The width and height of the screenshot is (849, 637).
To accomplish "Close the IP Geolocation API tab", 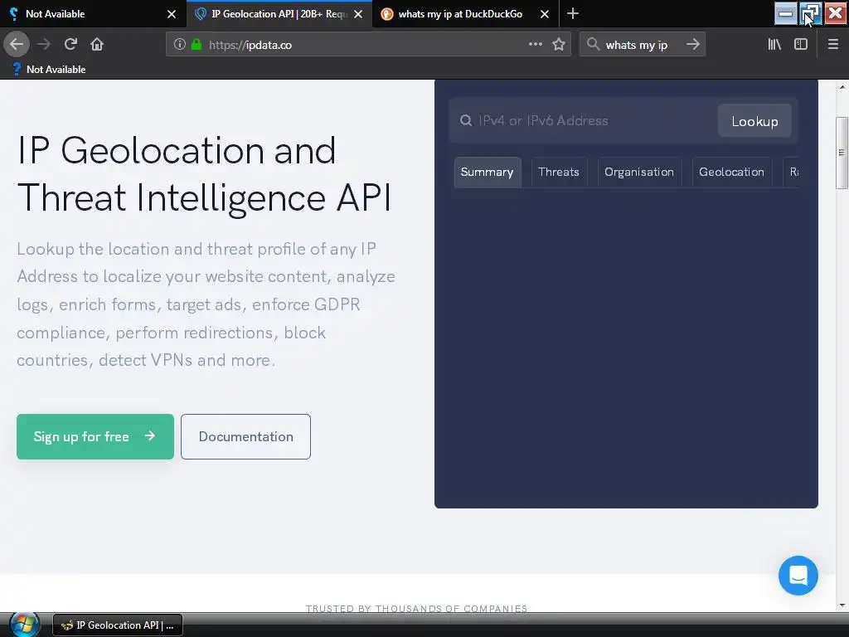I will click(358, 14).
